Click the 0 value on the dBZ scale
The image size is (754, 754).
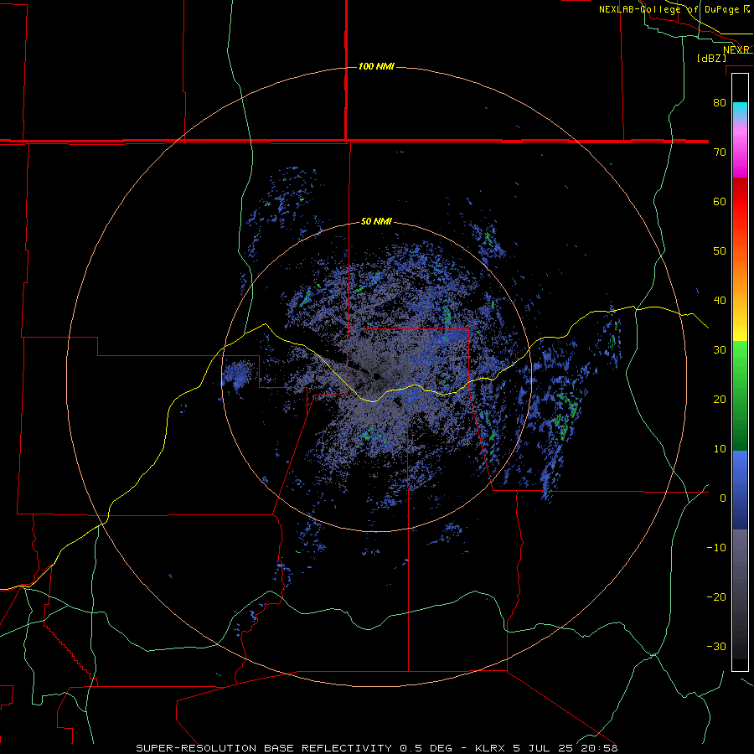[723, 498]
